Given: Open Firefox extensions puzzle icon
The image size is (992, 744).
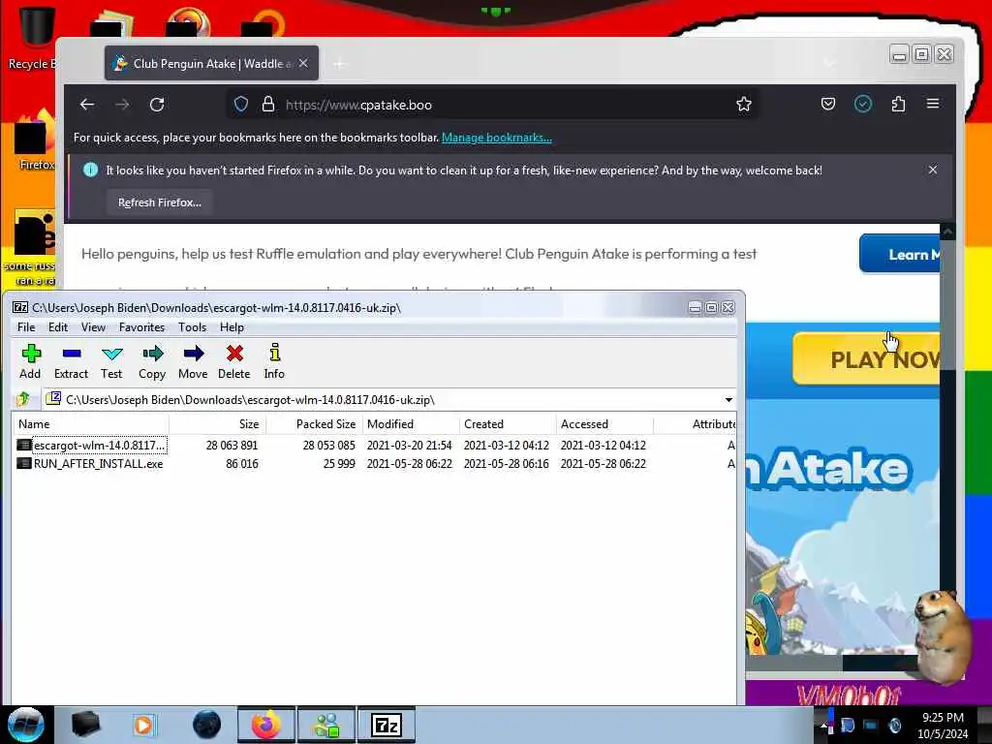Looking at the screenshot, I should click(898, 104).
